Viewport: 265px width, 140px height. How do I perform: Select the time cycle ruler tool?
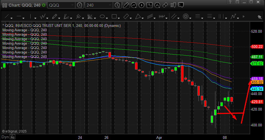tap(162, 17)
